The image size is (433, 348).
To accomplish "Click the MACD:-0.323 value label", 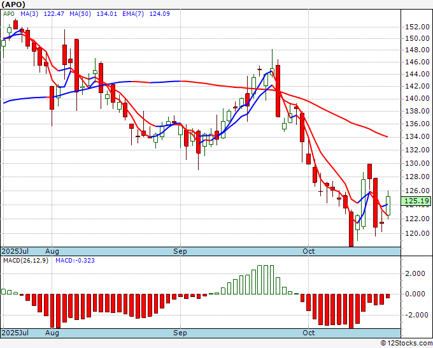I will 75,261.
